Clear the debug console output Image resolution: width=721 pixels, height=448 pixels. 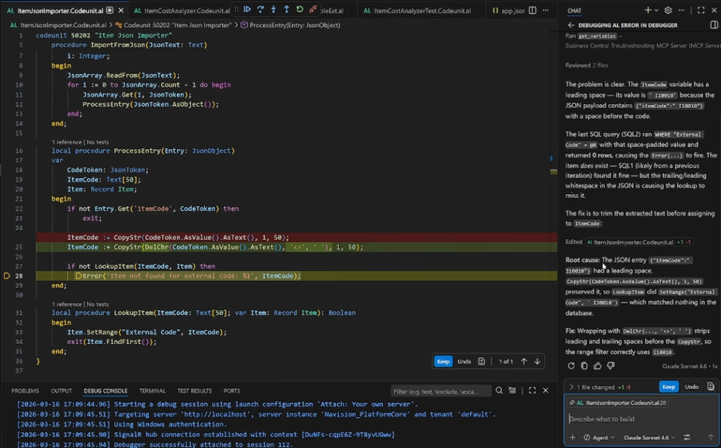tap(513, 390)
